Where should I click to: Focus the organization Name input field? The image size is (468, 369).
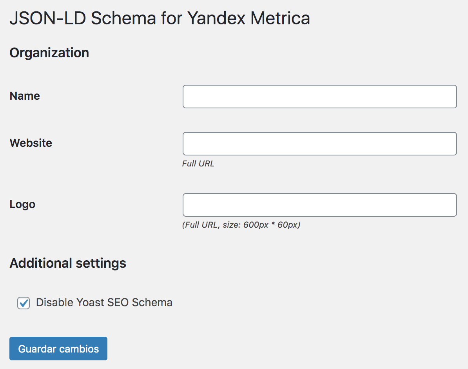click(320, 97)
